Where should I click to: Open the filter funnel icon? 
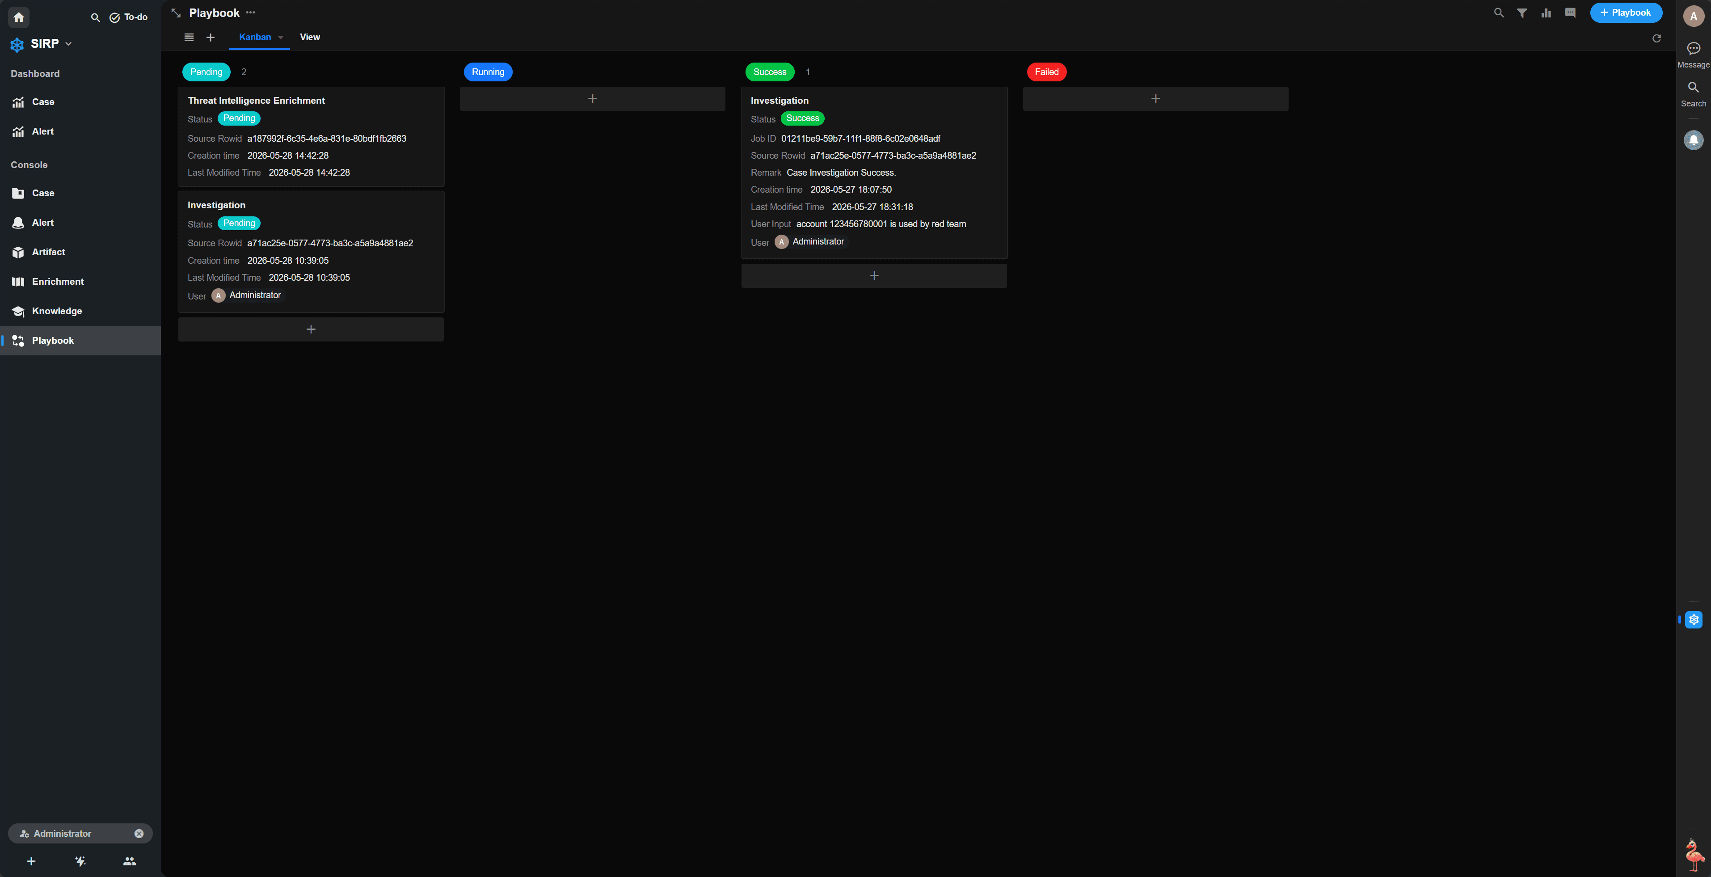pos(1521,13)
